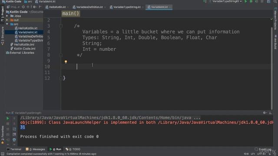Click the scroll-from-source target icon in Project panel
Viewport: 278px width, 156px height.
point(23,7)
